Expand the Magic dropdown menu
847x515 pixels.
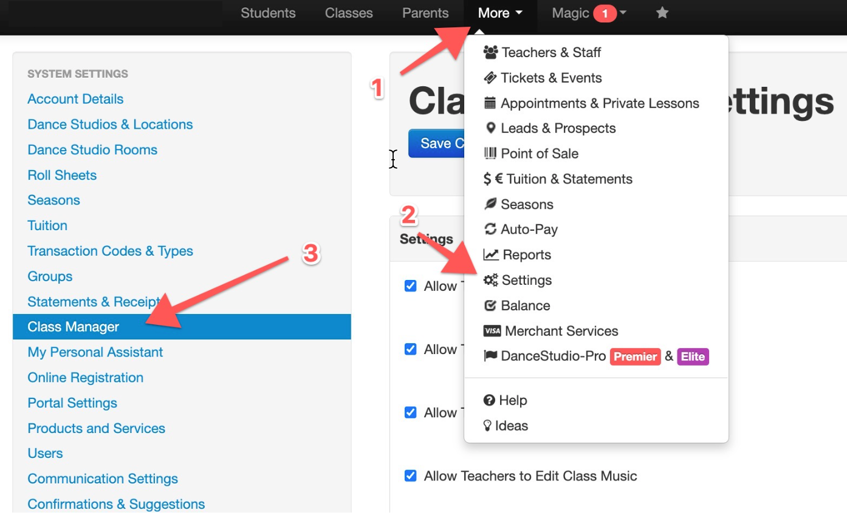click(589, 13)
